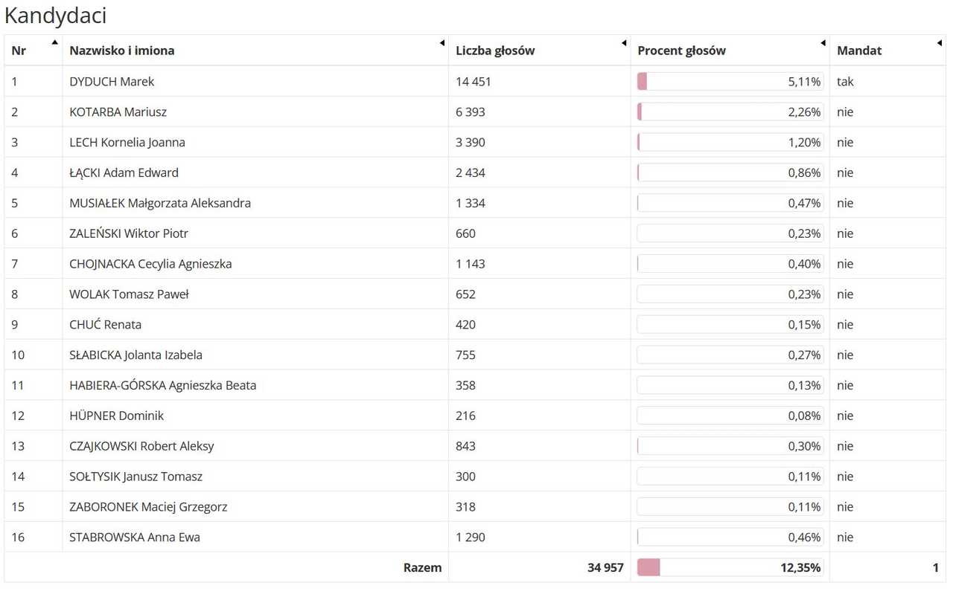953x591 pixels.
Task: Select the Liczba głosów column header
Action: [540, 51]
